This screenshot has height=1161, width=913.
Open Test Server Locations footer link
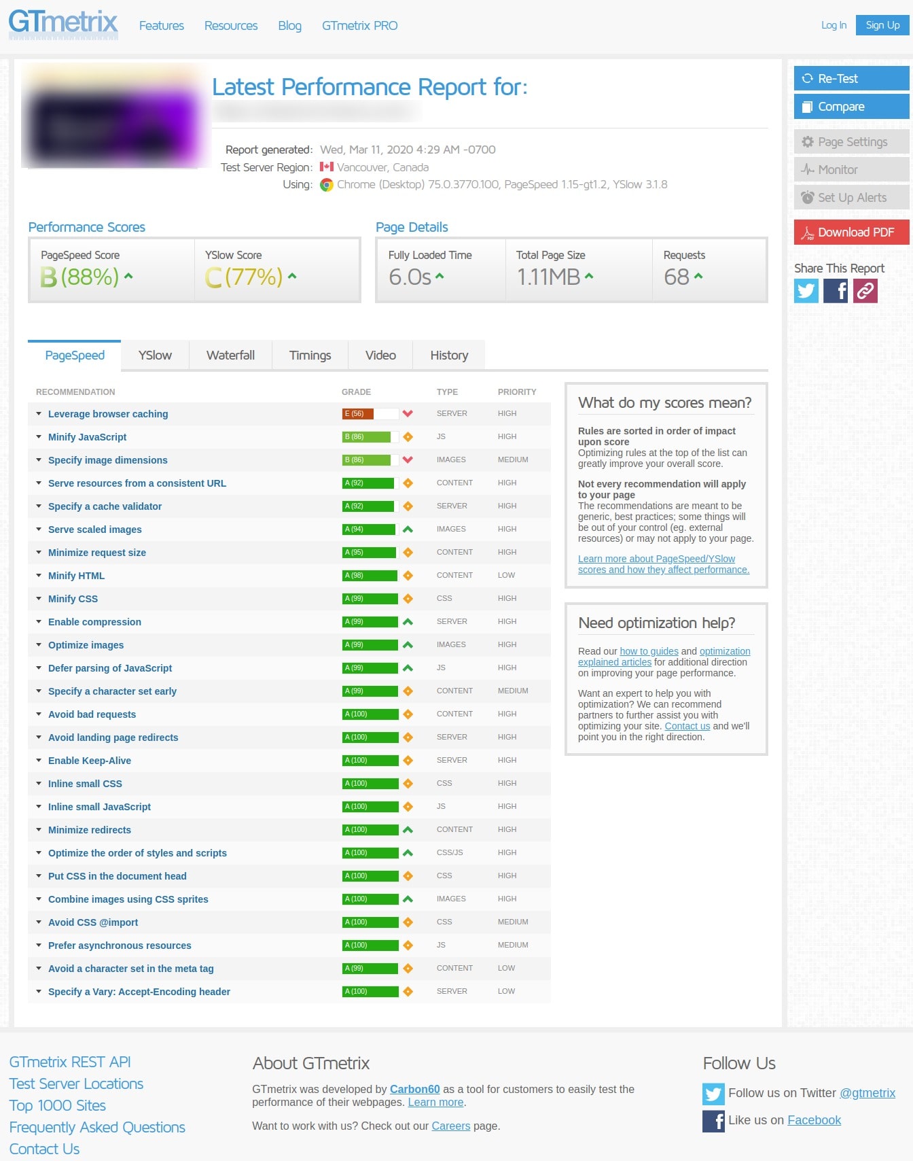tap(76, 1084)
